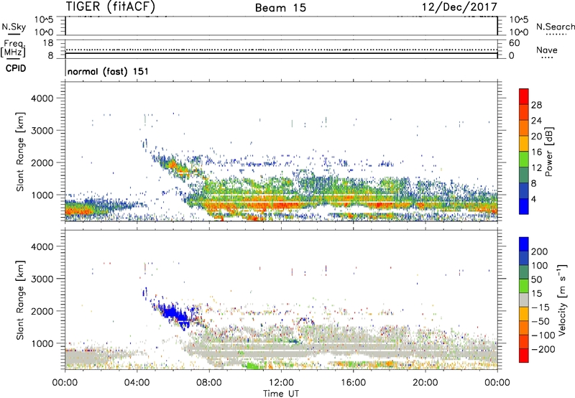Click '24' on the power colorbar
Screen dimensions: 575x398
[536, 121]
